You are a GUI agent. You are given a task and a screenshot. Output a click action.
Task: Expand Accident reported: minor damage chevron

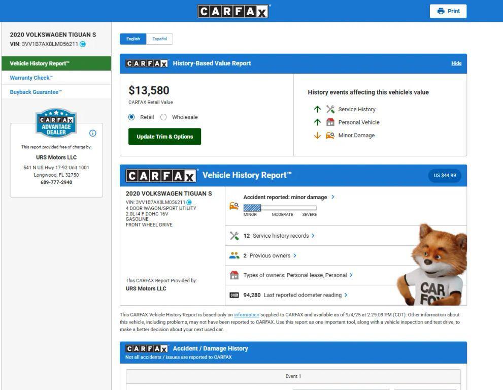point(332,197)
